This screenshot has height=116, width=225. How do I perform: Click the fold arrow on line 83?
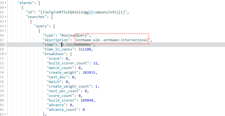click(5, 114)
